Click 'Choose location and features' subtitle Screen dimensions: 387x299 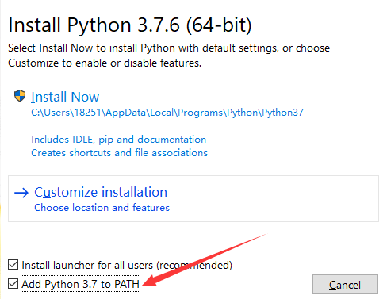[x=102, y=208]
